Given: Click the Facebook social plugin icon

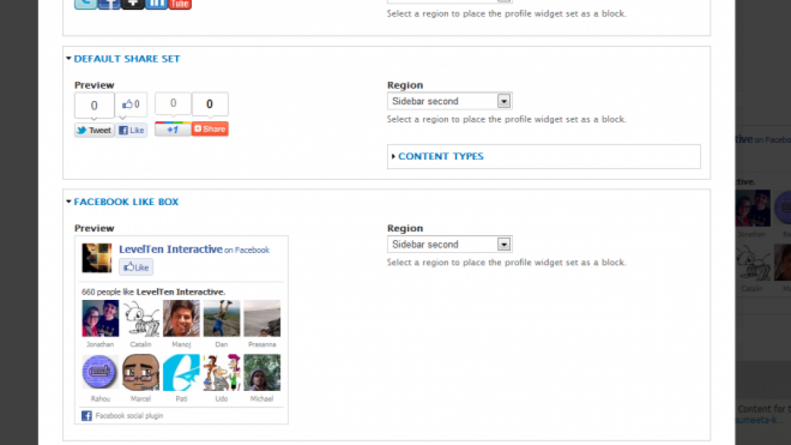Looking at the screenshot, I should pyautogui.click(x=86, y=416).
